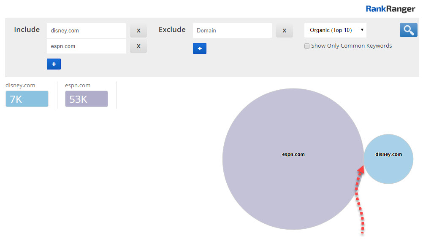
Task: Click the Exclude section label
Action: [x=172, y=29]
